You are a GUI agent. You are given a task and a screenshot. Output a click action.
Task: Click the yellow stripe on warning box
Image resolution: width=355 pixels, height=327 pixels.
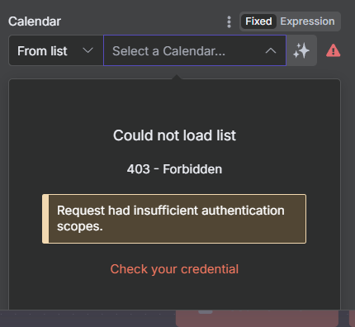(x=45, y=219)
